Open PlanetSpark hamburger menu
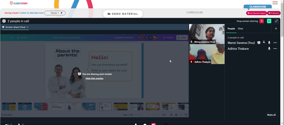 pyautogui.click(x=275, y=3)
